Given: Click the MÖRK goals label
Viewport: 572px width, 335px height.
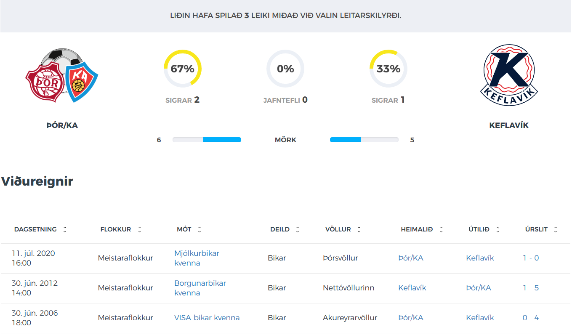Looking at the screenshot, I should click(x=285, y=140).
